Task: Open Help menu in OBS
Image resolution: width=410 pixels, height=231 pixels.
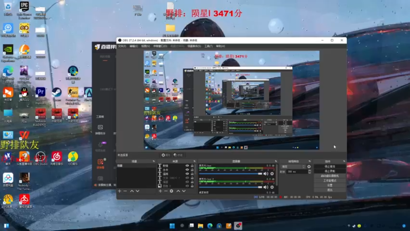Action: 220,46
